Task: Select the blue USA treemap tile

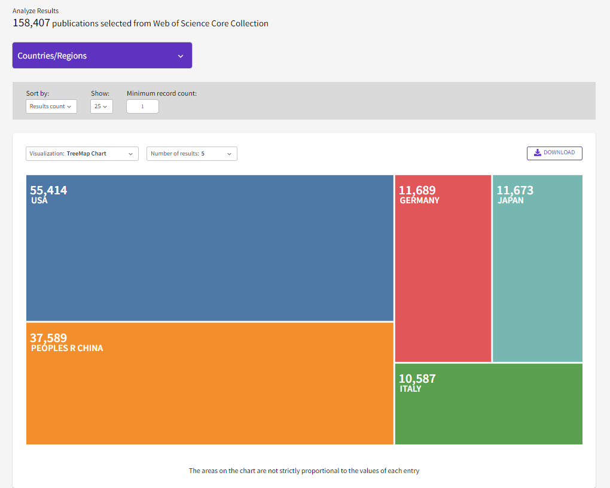Action: coord(209,257)
